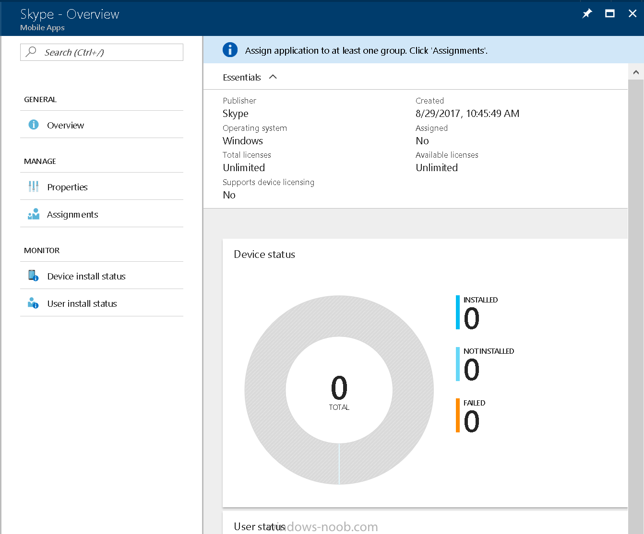The width and height of the screenshot is (644, 534).
Task: Click the Device install status icon
Action: (x=33, y=276)
